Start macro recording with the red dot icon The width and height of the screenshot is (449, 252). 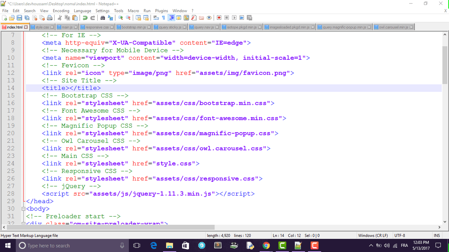point(219,18)
